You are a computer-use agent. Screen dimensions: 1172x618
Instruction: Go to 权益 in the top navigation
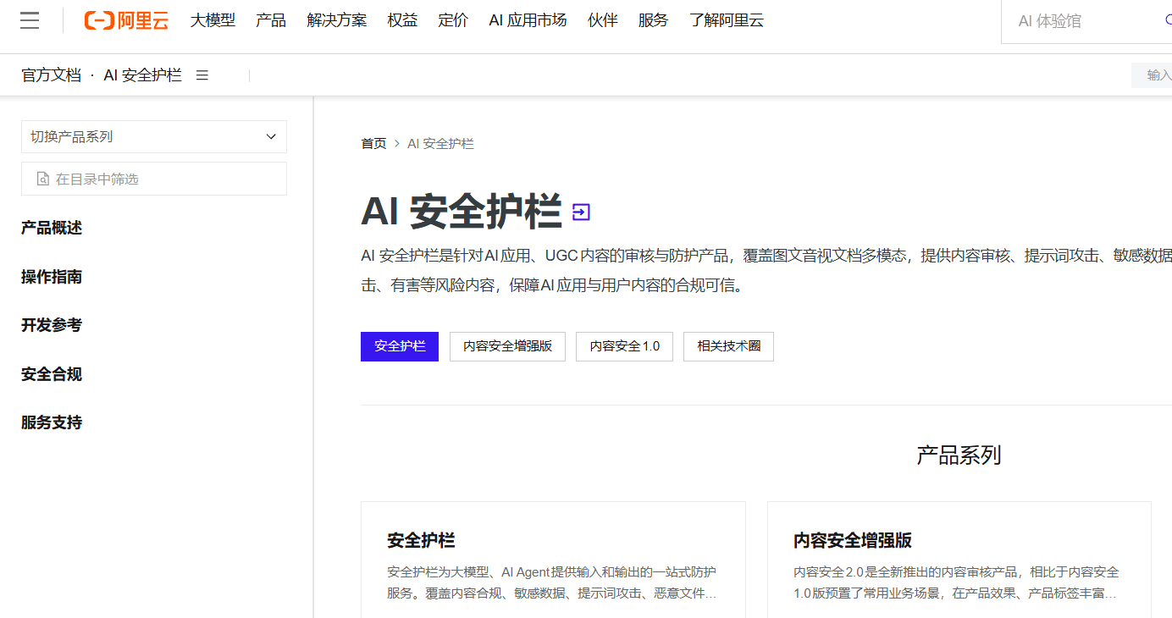403,21
